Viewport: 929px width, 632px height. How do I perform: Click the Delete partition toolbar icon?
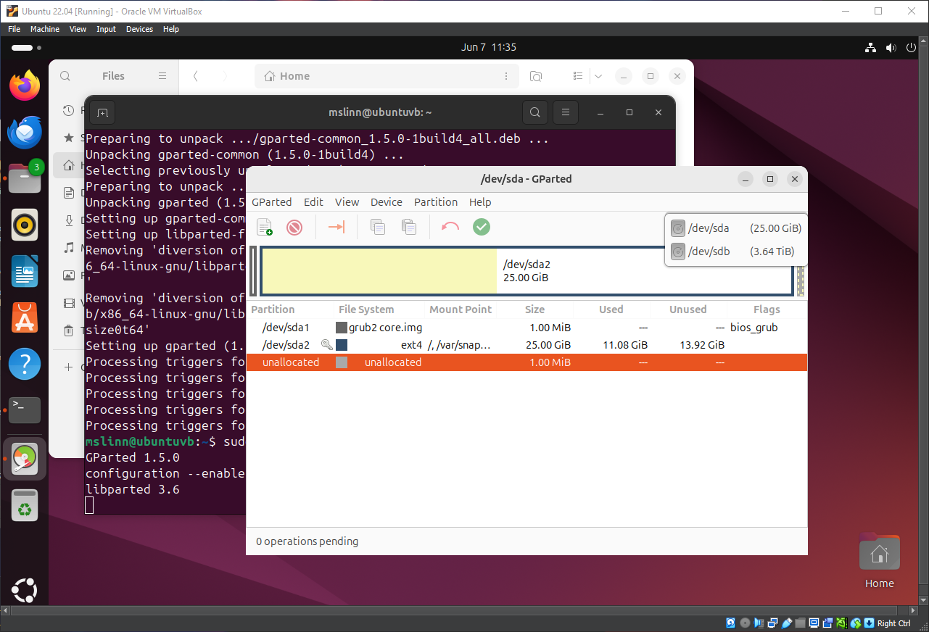(x=294, y=228)
